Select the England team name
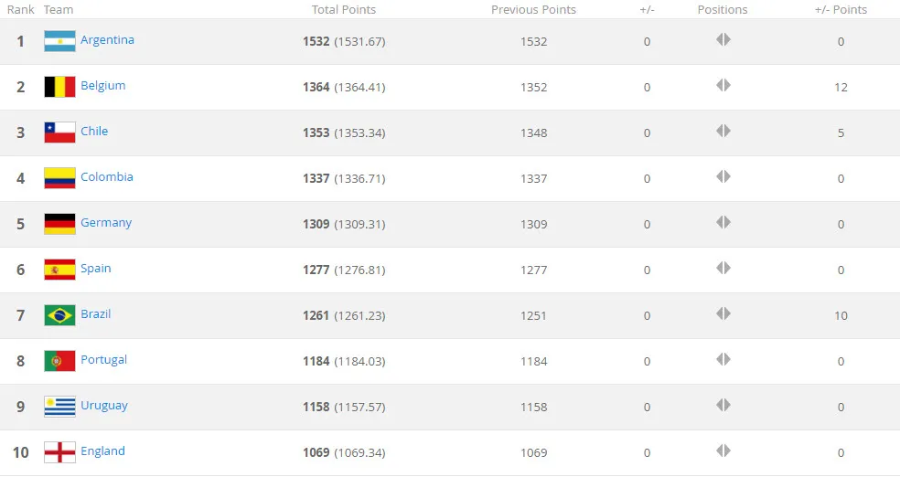This screenshot has height=477, width=900. click(102, 451)
